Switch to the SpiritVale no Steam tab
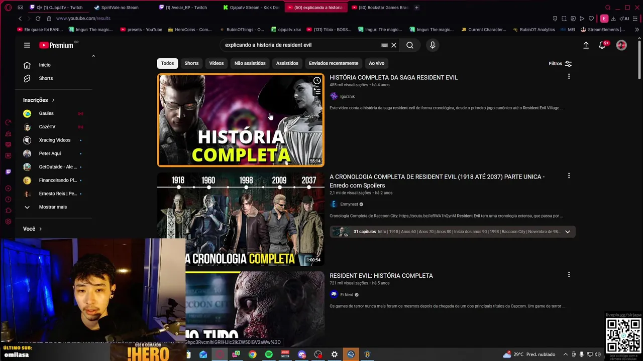The height and width of the screenshot is (361, 643). click(120, 8)
